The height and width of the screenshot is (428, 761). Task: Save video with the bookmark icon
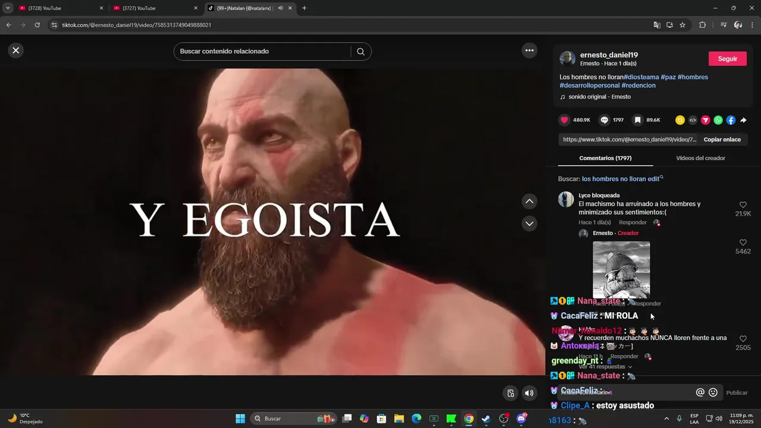(x=637, y=120)
